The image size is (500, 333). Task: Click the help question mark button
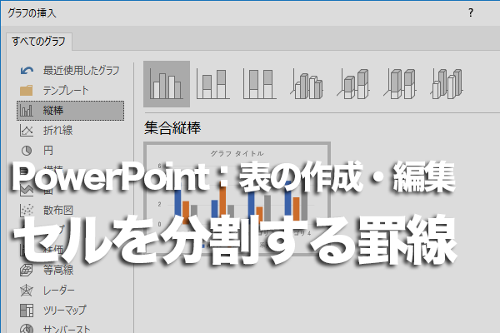pos(471,13)
